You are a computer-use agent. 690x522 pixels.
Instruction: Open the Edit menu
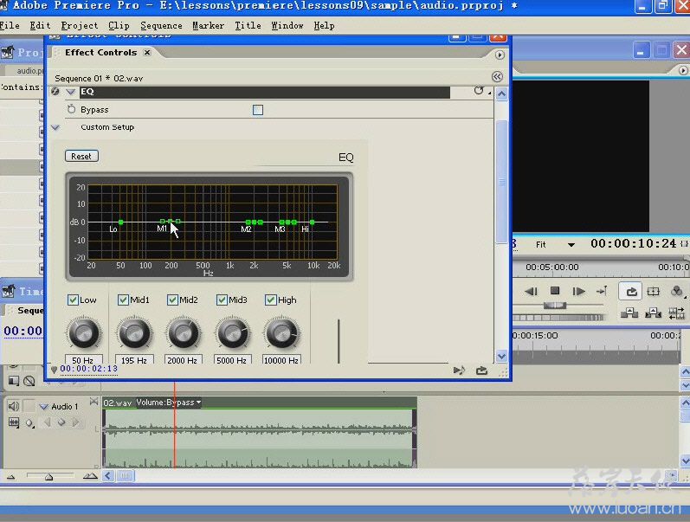point(40,25)
